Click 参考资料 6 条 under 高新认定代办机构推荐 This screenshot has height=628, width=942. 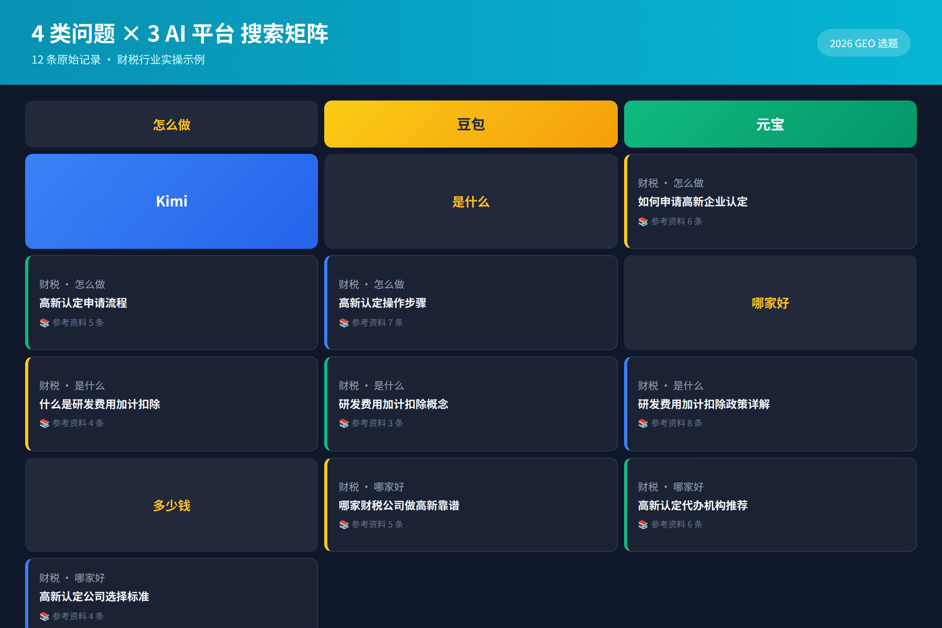point(676,525)
